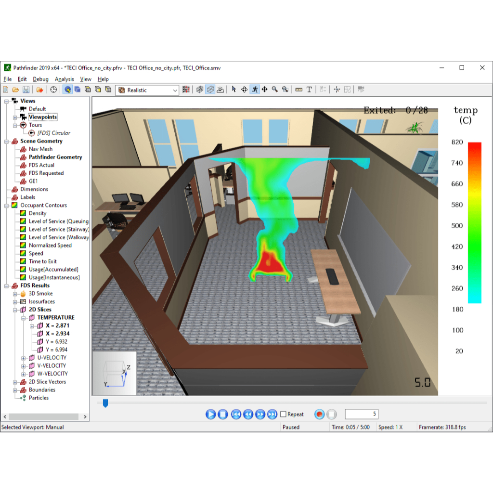
Task: Open the View menu
Action: pyautogui.click(x=86, y=79)
